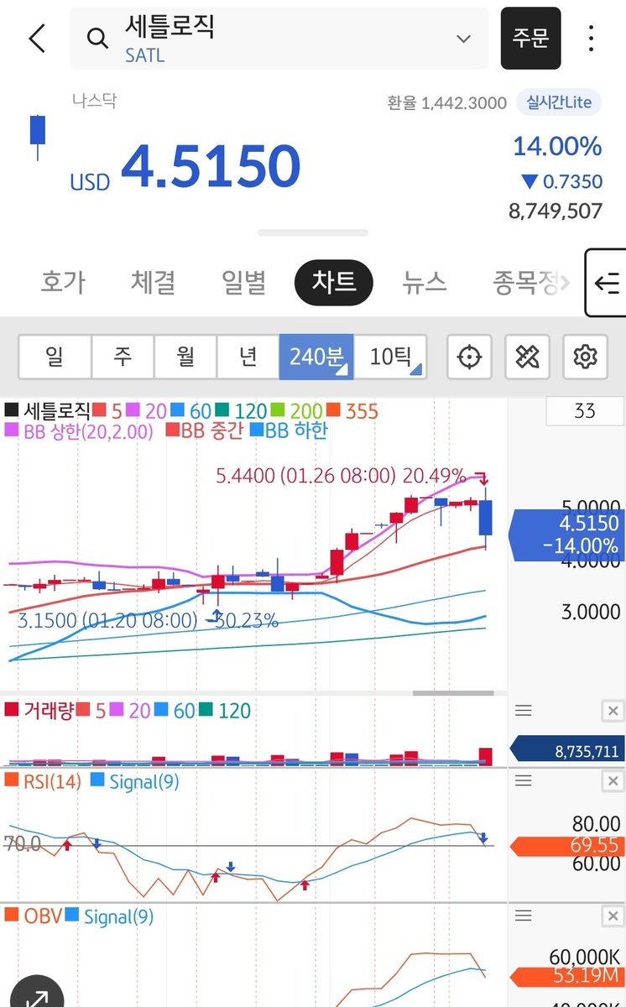Image resolution: width=626 pixels, height=1007 pixels.
Task: Tap the 나스닥 market label
Action: (x=94, y=100)
